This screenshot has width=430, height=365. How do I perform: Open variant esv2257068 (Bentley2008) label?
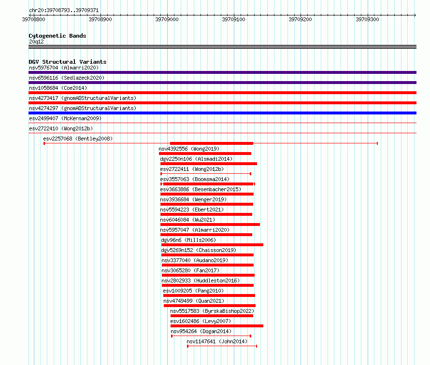[x=78, y=139]
